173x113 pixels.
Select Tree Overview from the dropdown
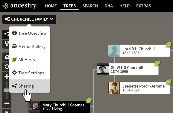(29, 33)
